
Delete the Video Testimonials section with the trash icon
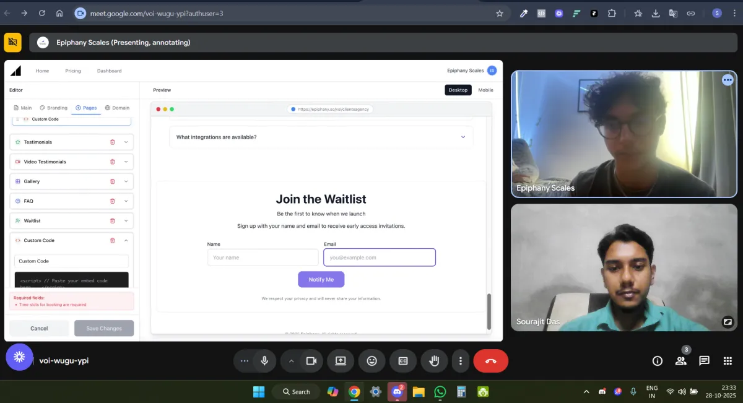click(x=112, y=162)
